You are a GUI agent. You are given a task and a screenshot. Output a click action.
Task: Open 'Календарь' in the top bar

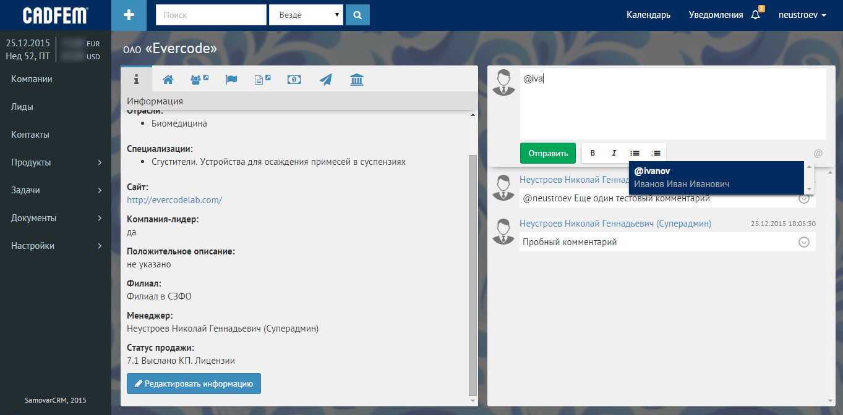click(x=648, y=15)
